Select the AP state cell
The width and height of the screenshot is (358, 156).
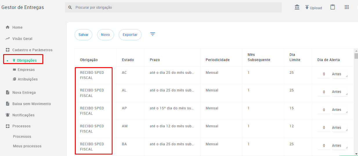(124, 108)
